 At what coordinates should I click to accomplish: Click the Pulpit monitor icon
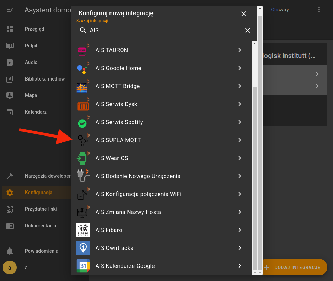[10, 46]
